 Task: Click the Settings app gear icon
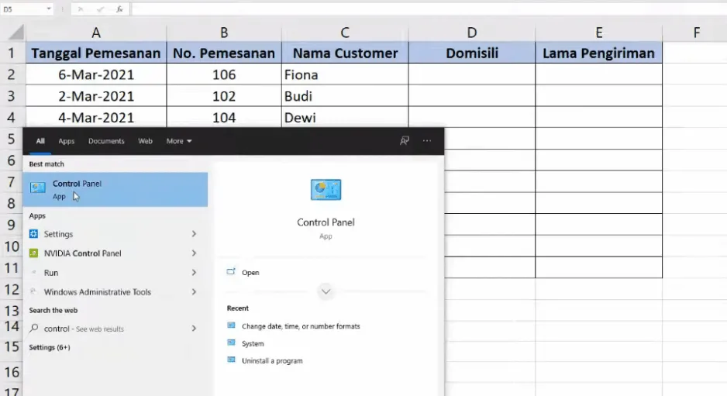coord(33,234)
